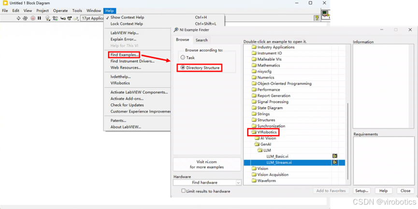Select the Structures folder row
The image size is (418, 209).
click(266, 120)
